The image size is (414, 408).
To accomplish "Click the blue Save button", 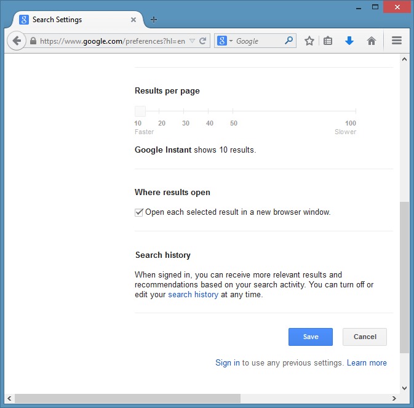I will [311, 337].
